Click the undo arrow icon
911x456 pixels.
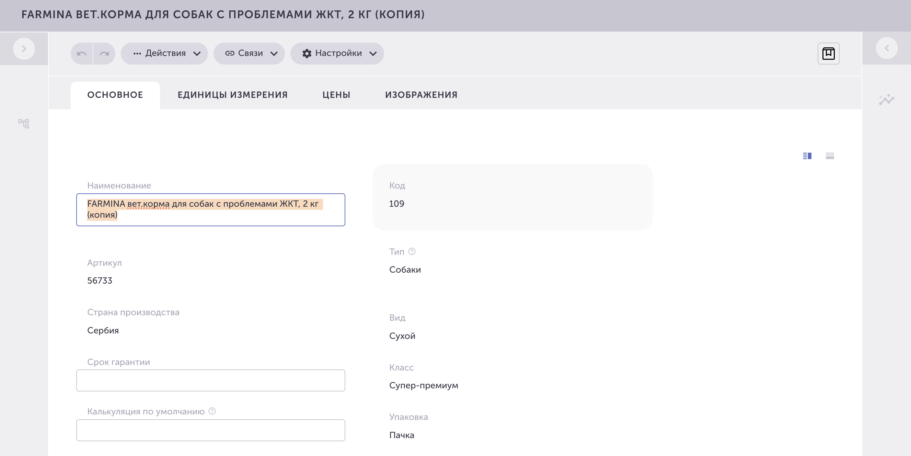[x=82, y=54]
